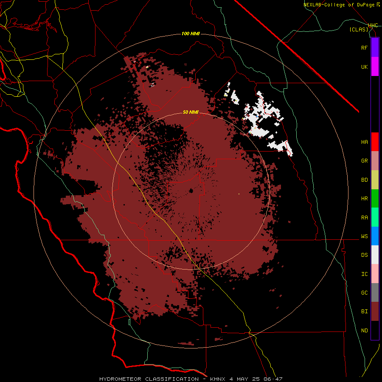Click the IC legend label
Image resolution: width=382 pixels, height=382 pixels.
click(x=364, y=274)
